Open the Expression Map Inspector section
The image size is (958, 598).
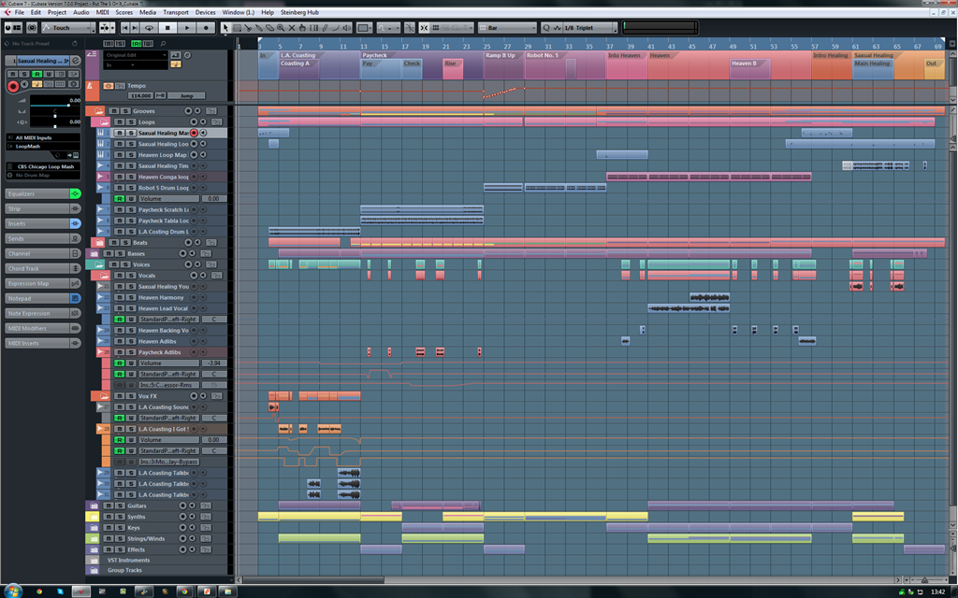(43, 283)
